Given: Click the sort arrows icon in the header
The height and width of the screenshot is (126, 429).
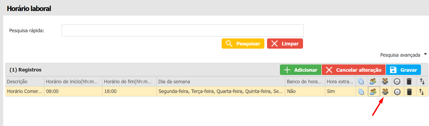Looking at the screenshot, I should tap(422, 81).
